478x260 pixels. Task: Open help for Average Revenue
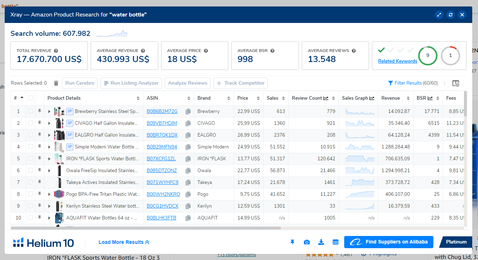(x=143, y=51)
